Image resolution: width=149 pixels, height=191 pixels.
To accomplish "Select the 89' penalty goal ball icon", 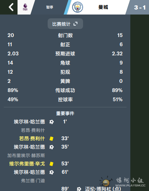I will click(79, 189).
